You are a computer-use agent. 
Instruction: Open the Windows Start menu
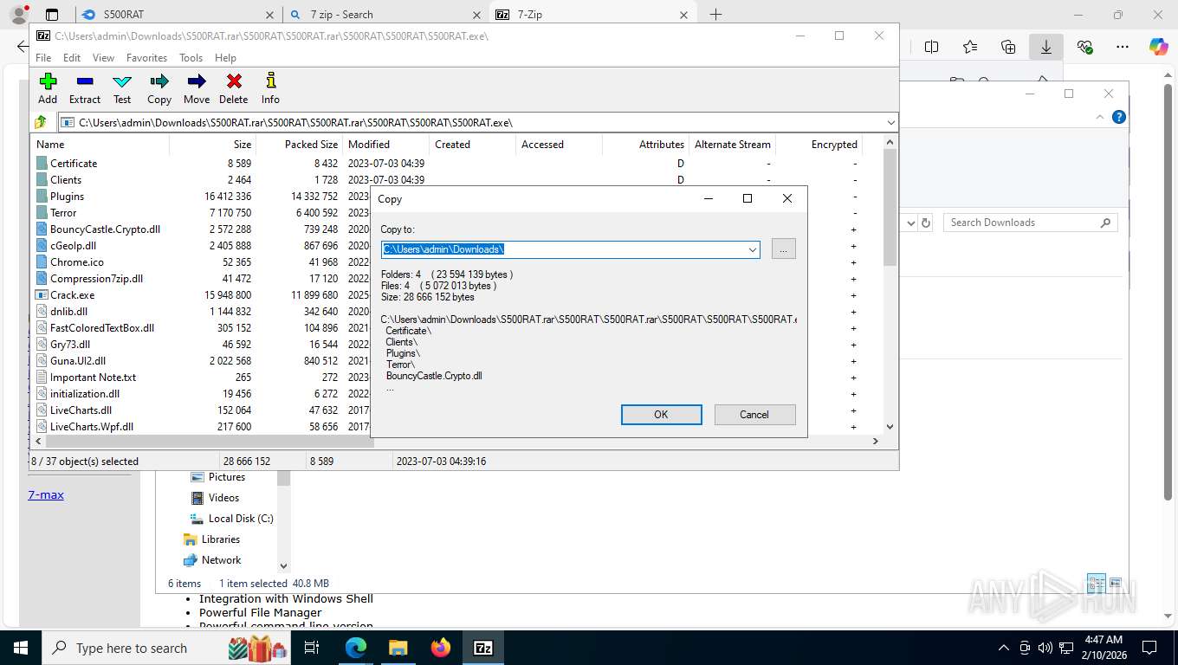pos(20,648)
